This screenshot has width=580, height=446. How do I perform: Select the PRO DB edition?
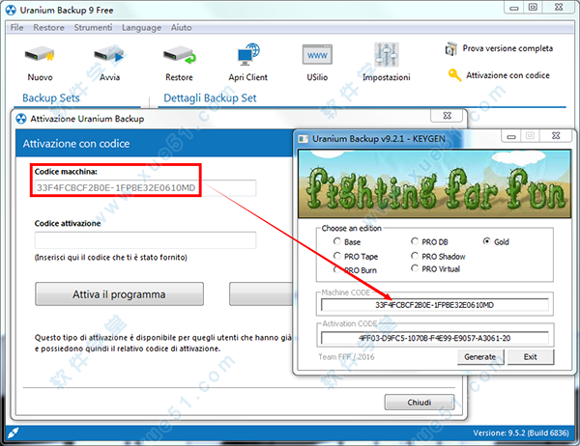tap(415, 241)
